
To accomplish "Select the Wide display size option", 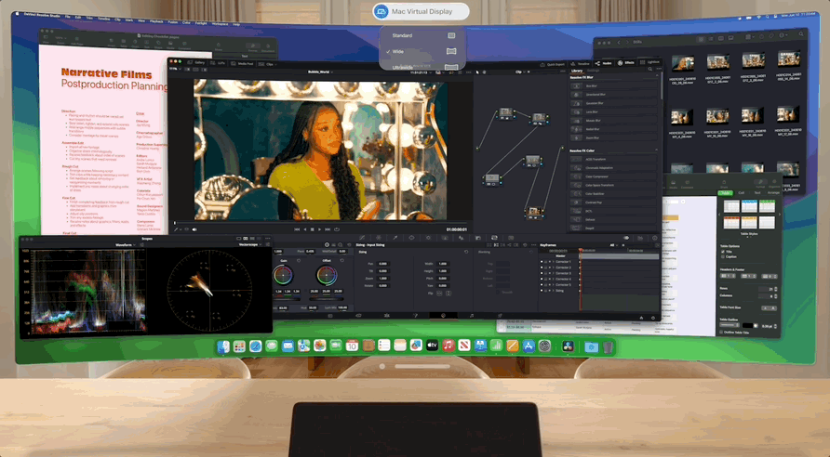I will click(x=422, y=51).
